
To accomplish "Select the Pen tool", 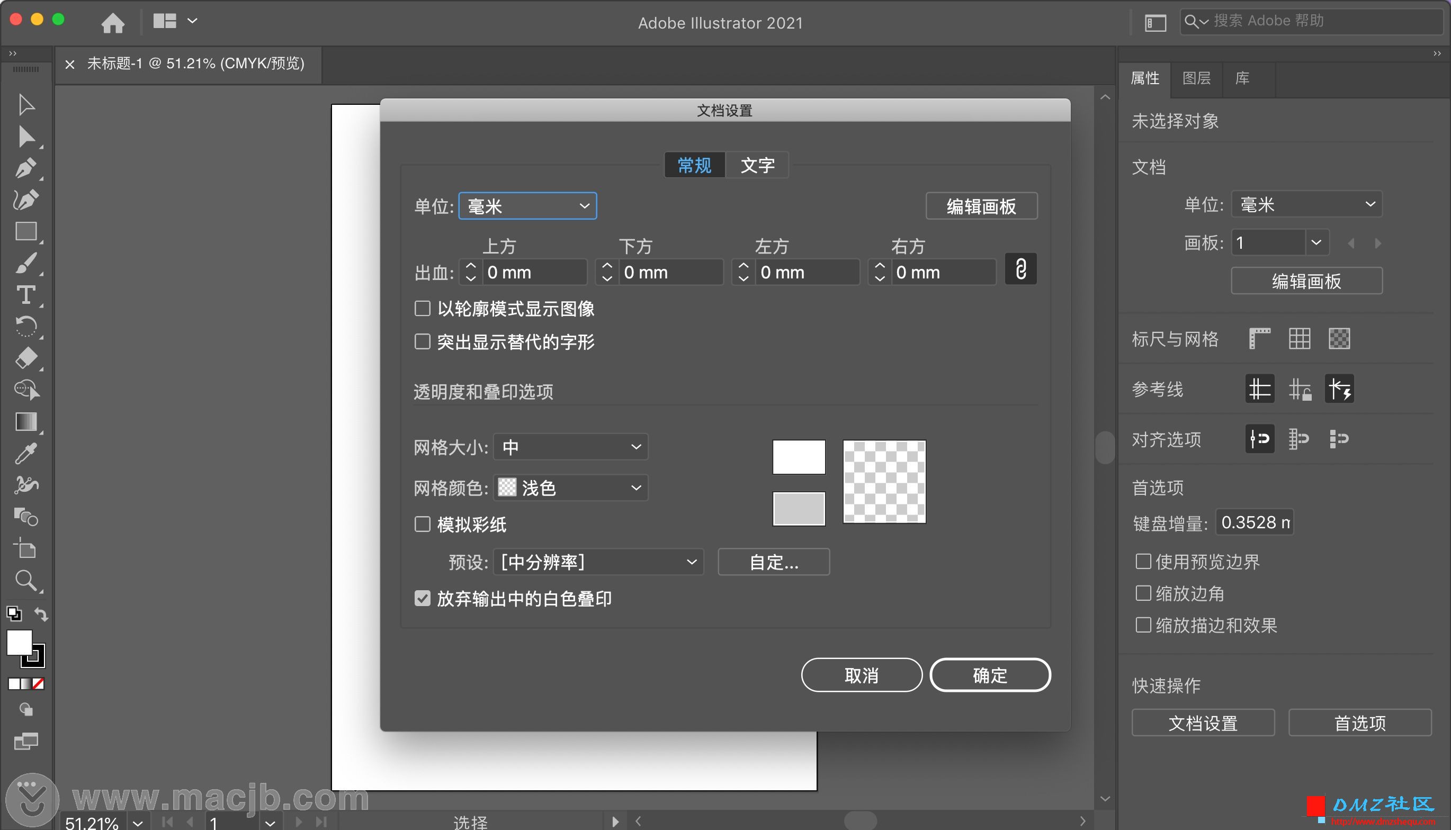I will (25, 168).
